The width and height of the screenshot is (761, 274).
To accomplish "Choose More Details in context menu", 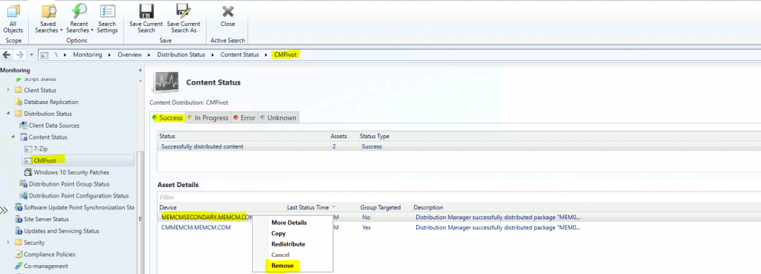I will [x=289, y=223].
